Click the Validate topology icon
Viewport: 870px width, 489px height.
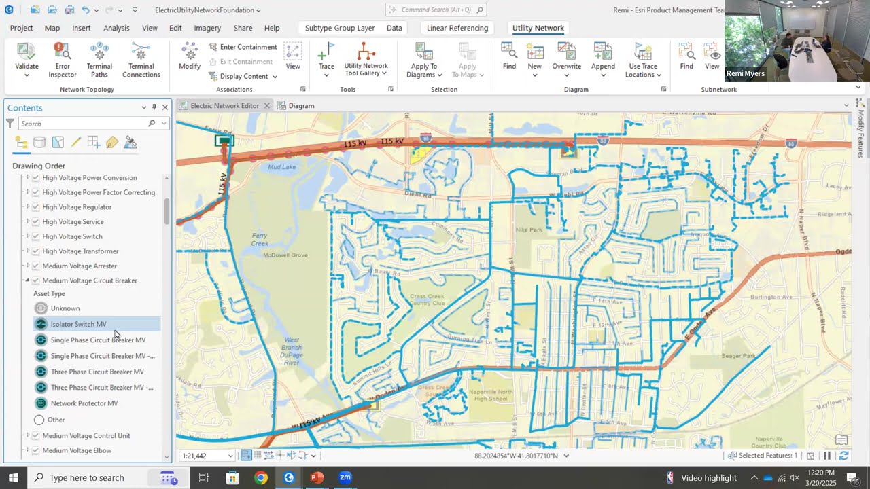tap(27, 52)
